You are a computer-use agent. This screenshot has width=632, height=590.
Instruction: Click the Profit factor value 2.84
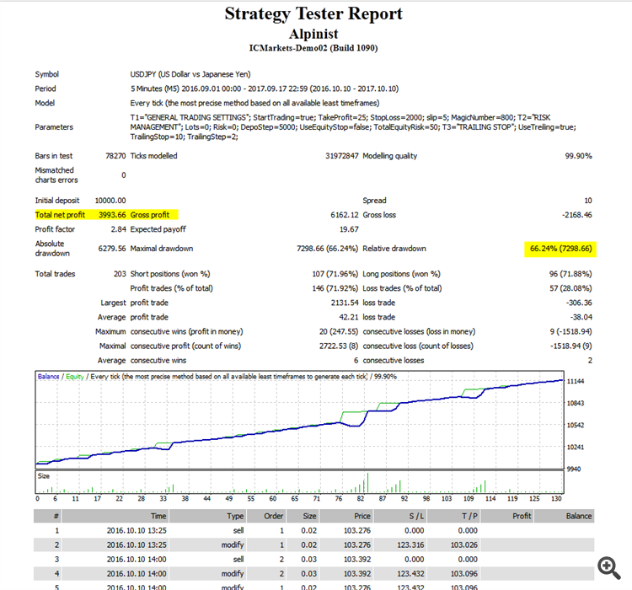(x=119, y=229)
